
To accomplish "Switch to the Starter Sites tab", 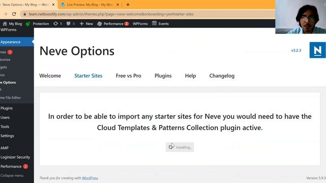I will 88,76.
